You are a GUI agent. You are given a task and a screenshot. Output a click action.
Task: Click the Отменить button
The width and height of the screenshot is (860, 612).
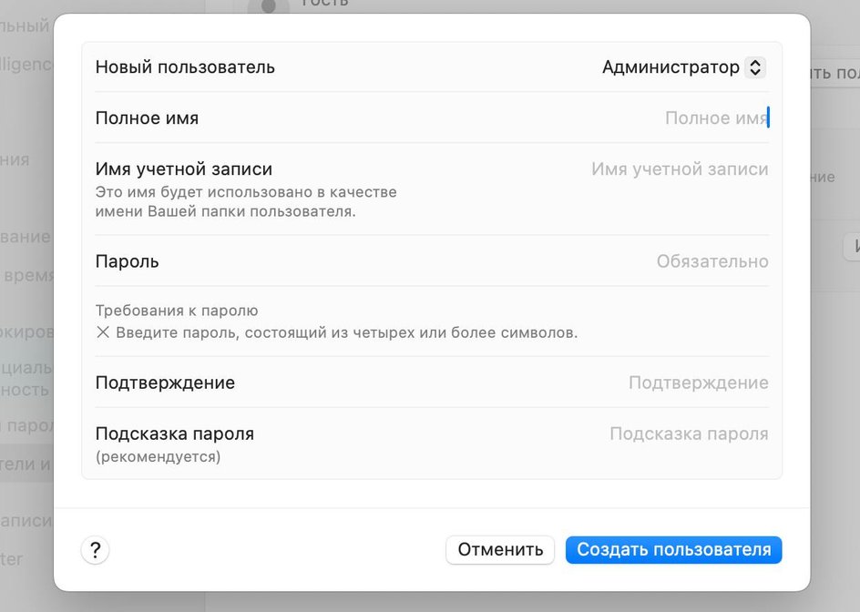[500, 550]
